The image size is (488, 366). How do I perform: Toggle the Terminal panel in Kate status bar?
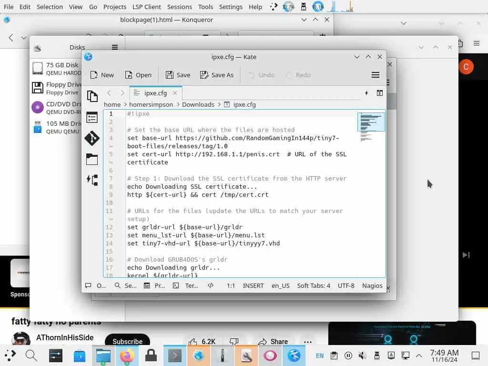pyautogui.click(x=185, y=285)
